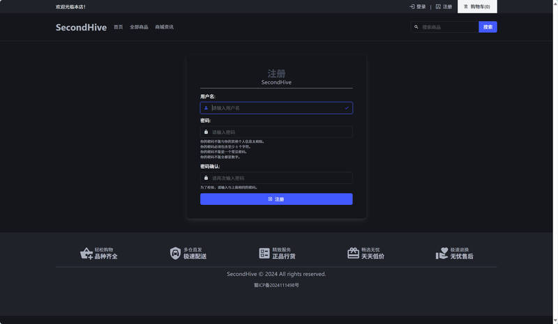This screenshot has height=324, width=558.
Task: Focus the 密码 input field
Action: pyautogui.click(x=276, y=132)
